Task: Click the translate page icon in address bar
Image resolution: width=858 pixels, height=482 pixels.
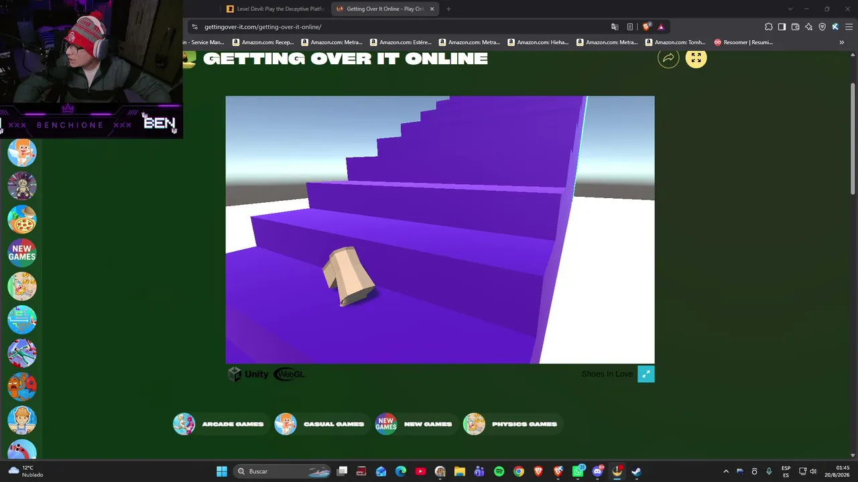Action: coord(615,27)
